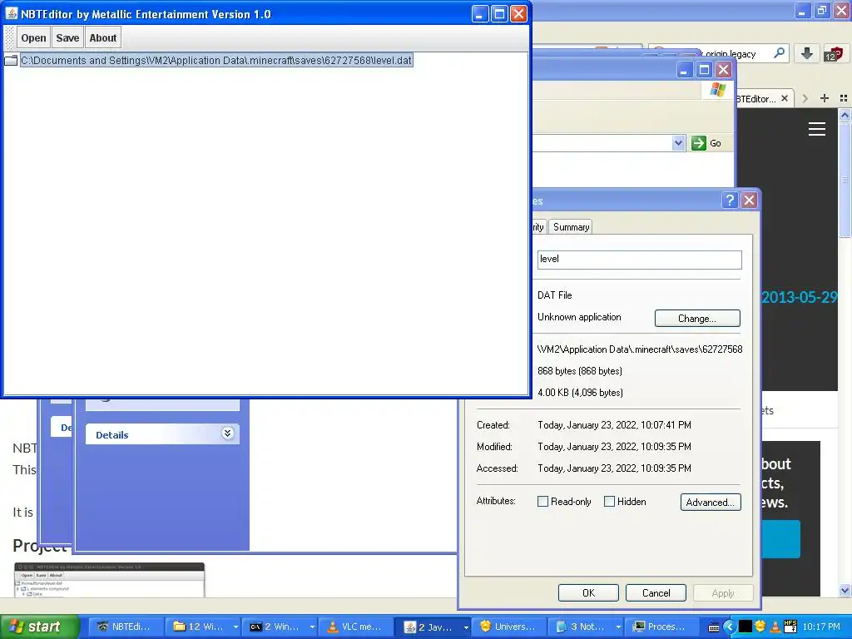Click the NBTEdi... taskbar button
The image size is (852, 639).
tap(126, 627)
